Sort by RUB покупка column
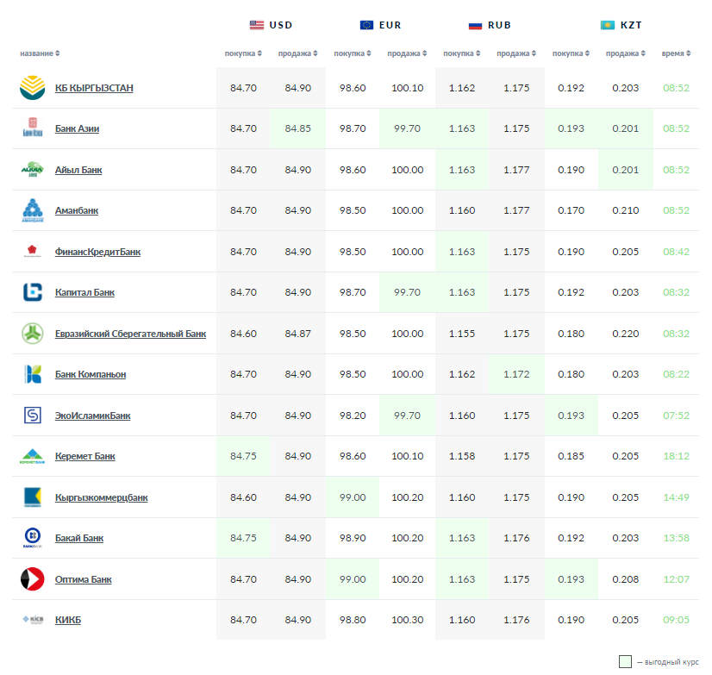712x675 pixels. pyautogui.click(x=462, y=53)
